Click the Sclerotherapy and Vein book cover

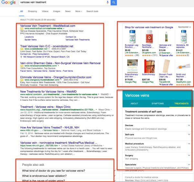[132, 66]
